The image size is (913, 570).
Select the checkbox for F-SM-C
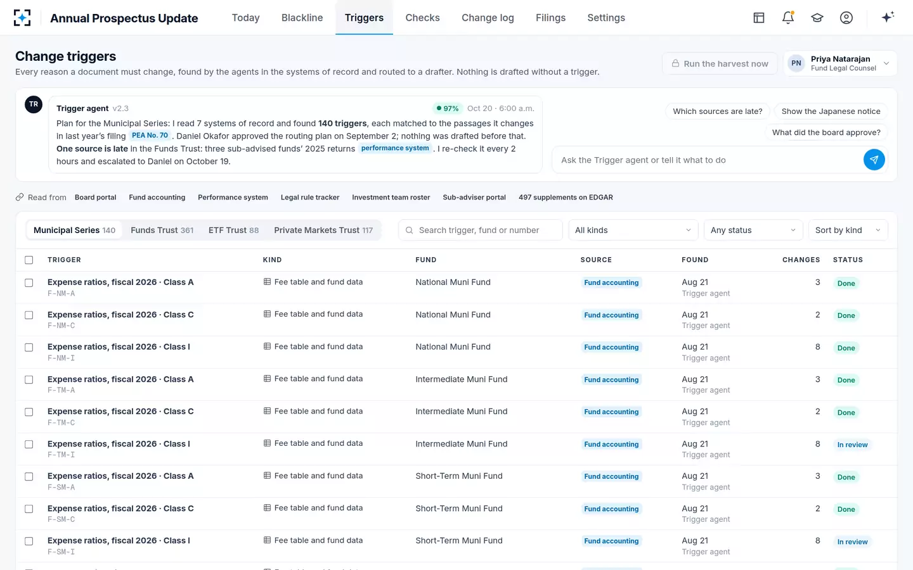[x=29, y=509]
